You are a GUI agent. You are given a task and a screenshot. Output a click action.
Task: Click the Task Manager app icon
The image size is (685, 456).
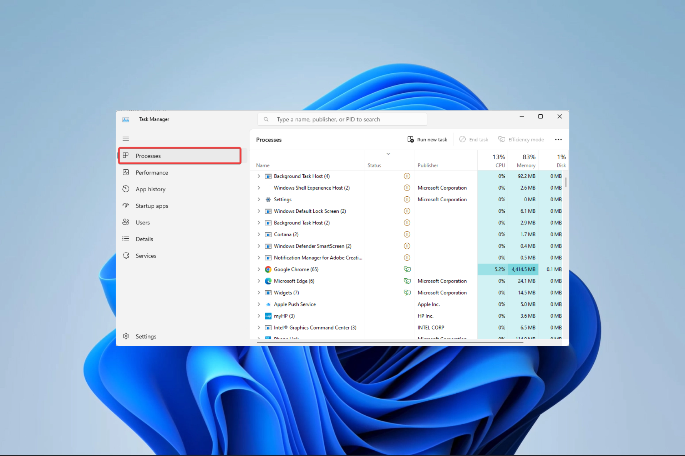(126, 119)
